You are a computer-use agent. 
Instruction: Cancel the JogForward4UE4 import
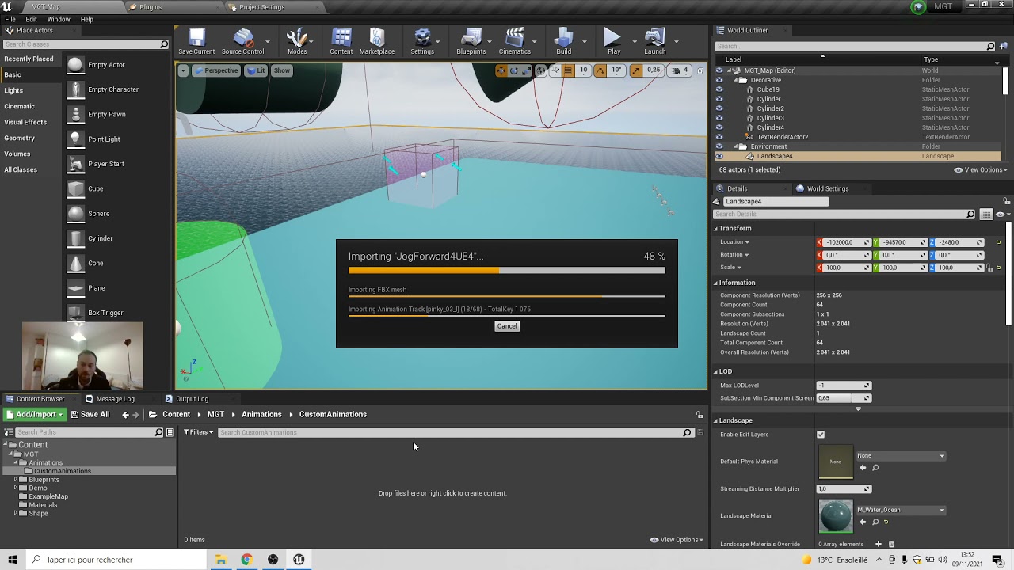[x=506, y=325]
